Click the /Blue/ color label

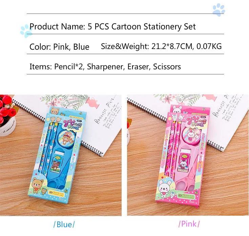point(64,225)
